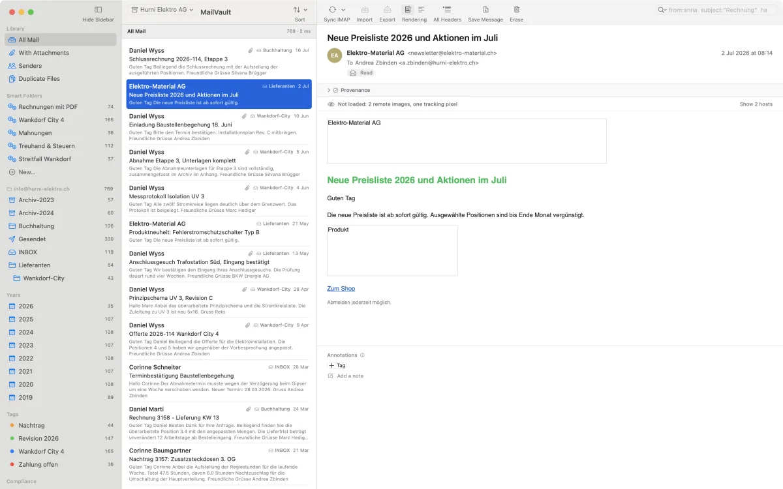Select the green Revision 2026 tag
783x489 pixels.
point(61,439)
